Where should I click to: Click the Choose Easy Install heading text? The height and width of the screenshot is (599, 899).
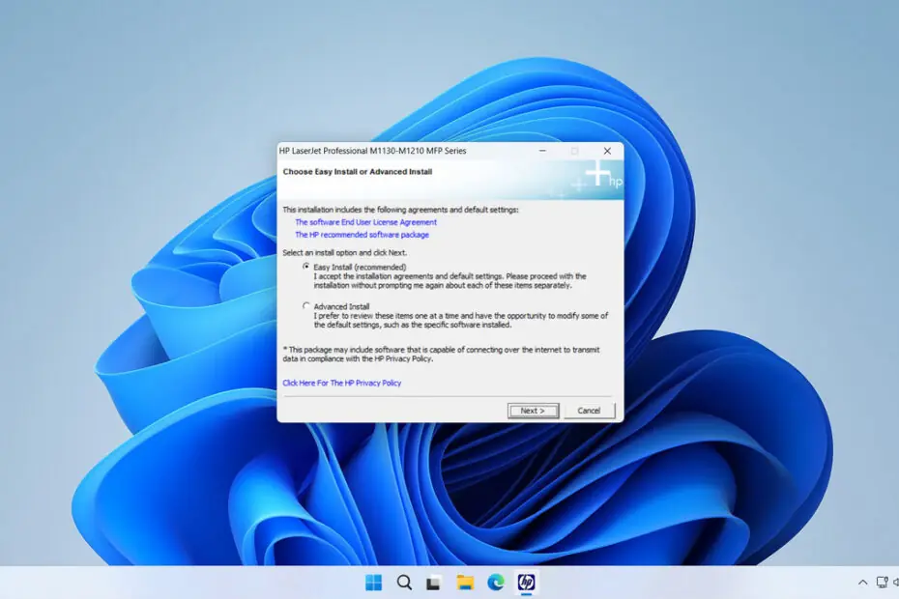click(x=357, y=172)
